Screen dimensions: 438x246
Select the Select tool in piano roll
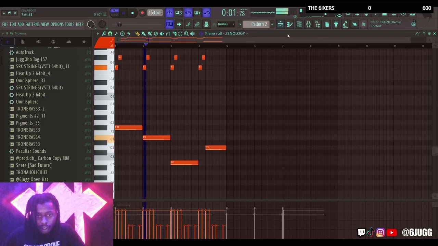click(180, 33)
